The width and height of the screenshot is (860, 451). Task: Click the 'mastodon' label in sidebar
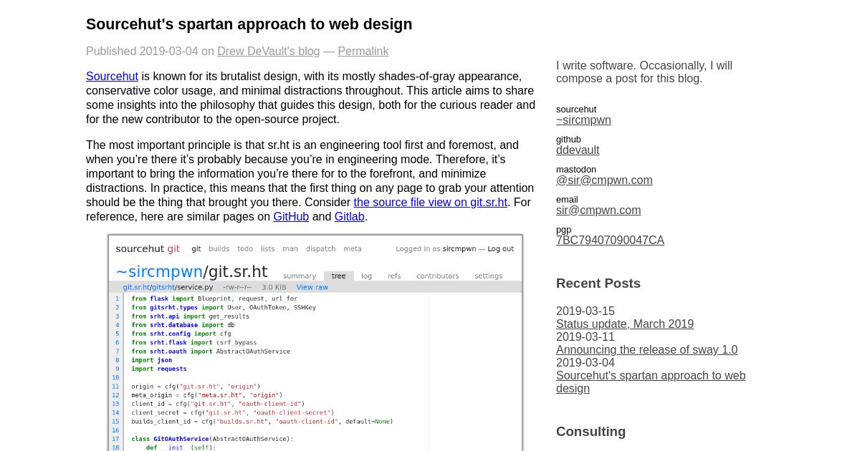coord(576,170)
